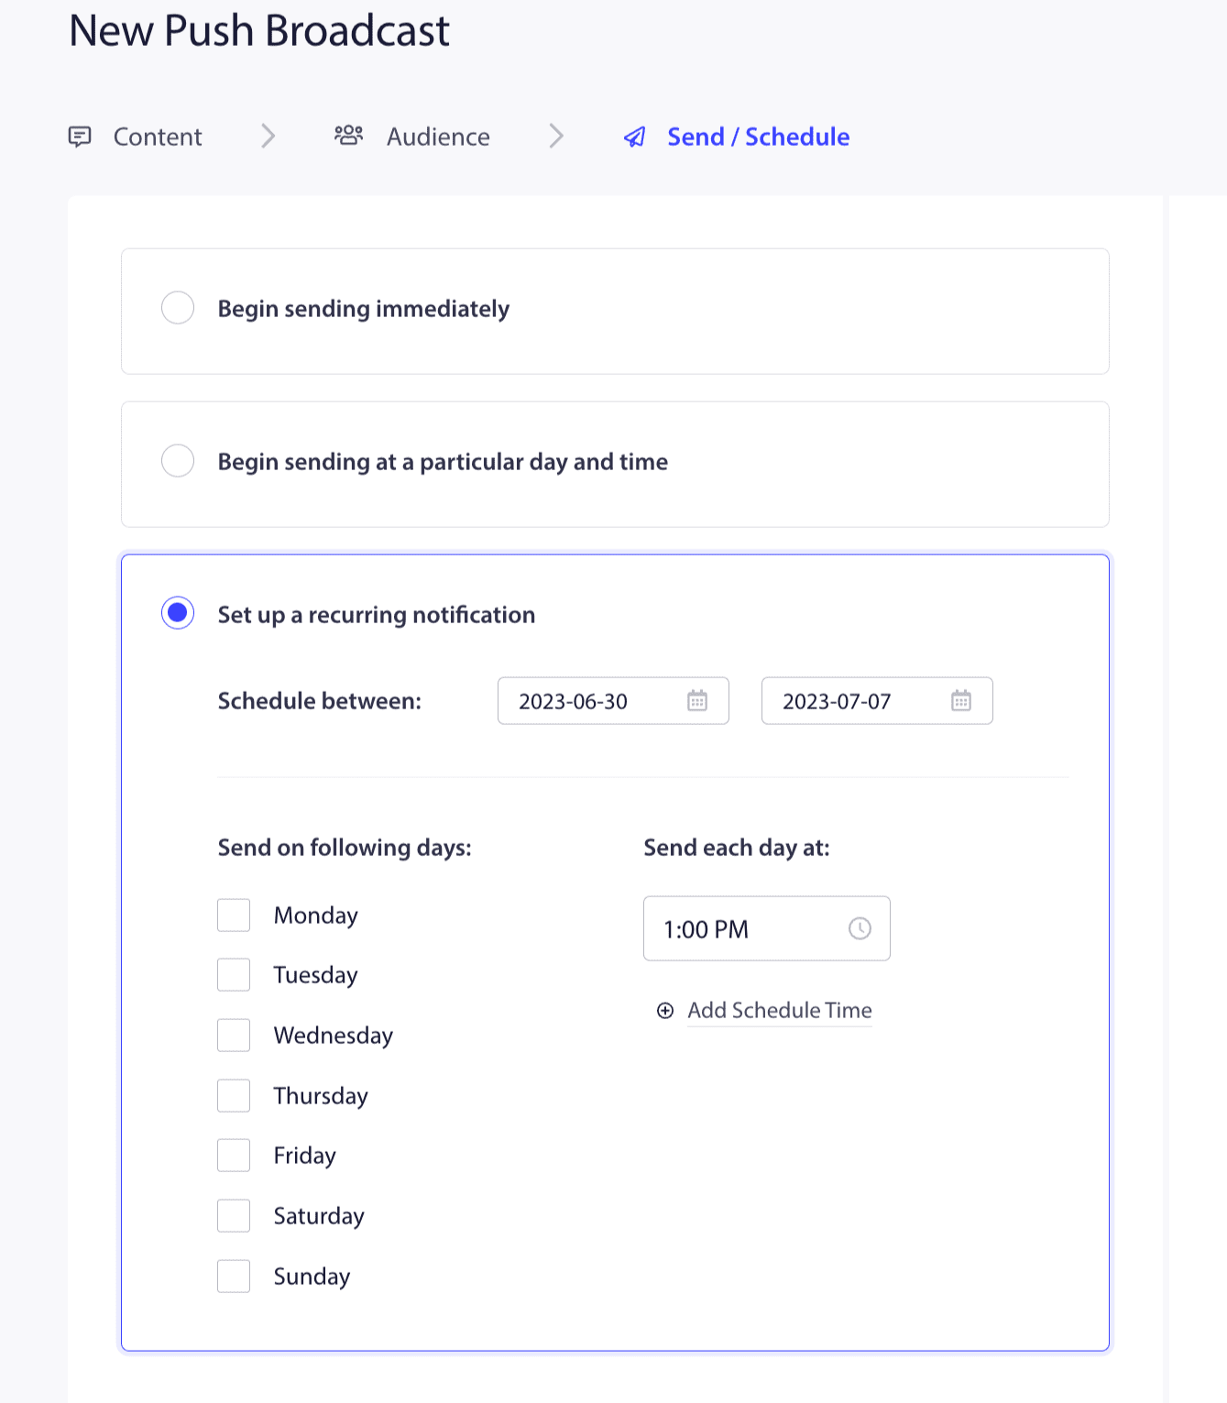Check the Monday checkbox
Image resolution: width=1227 pixels, height=1403 pixels.
[234, 915]
